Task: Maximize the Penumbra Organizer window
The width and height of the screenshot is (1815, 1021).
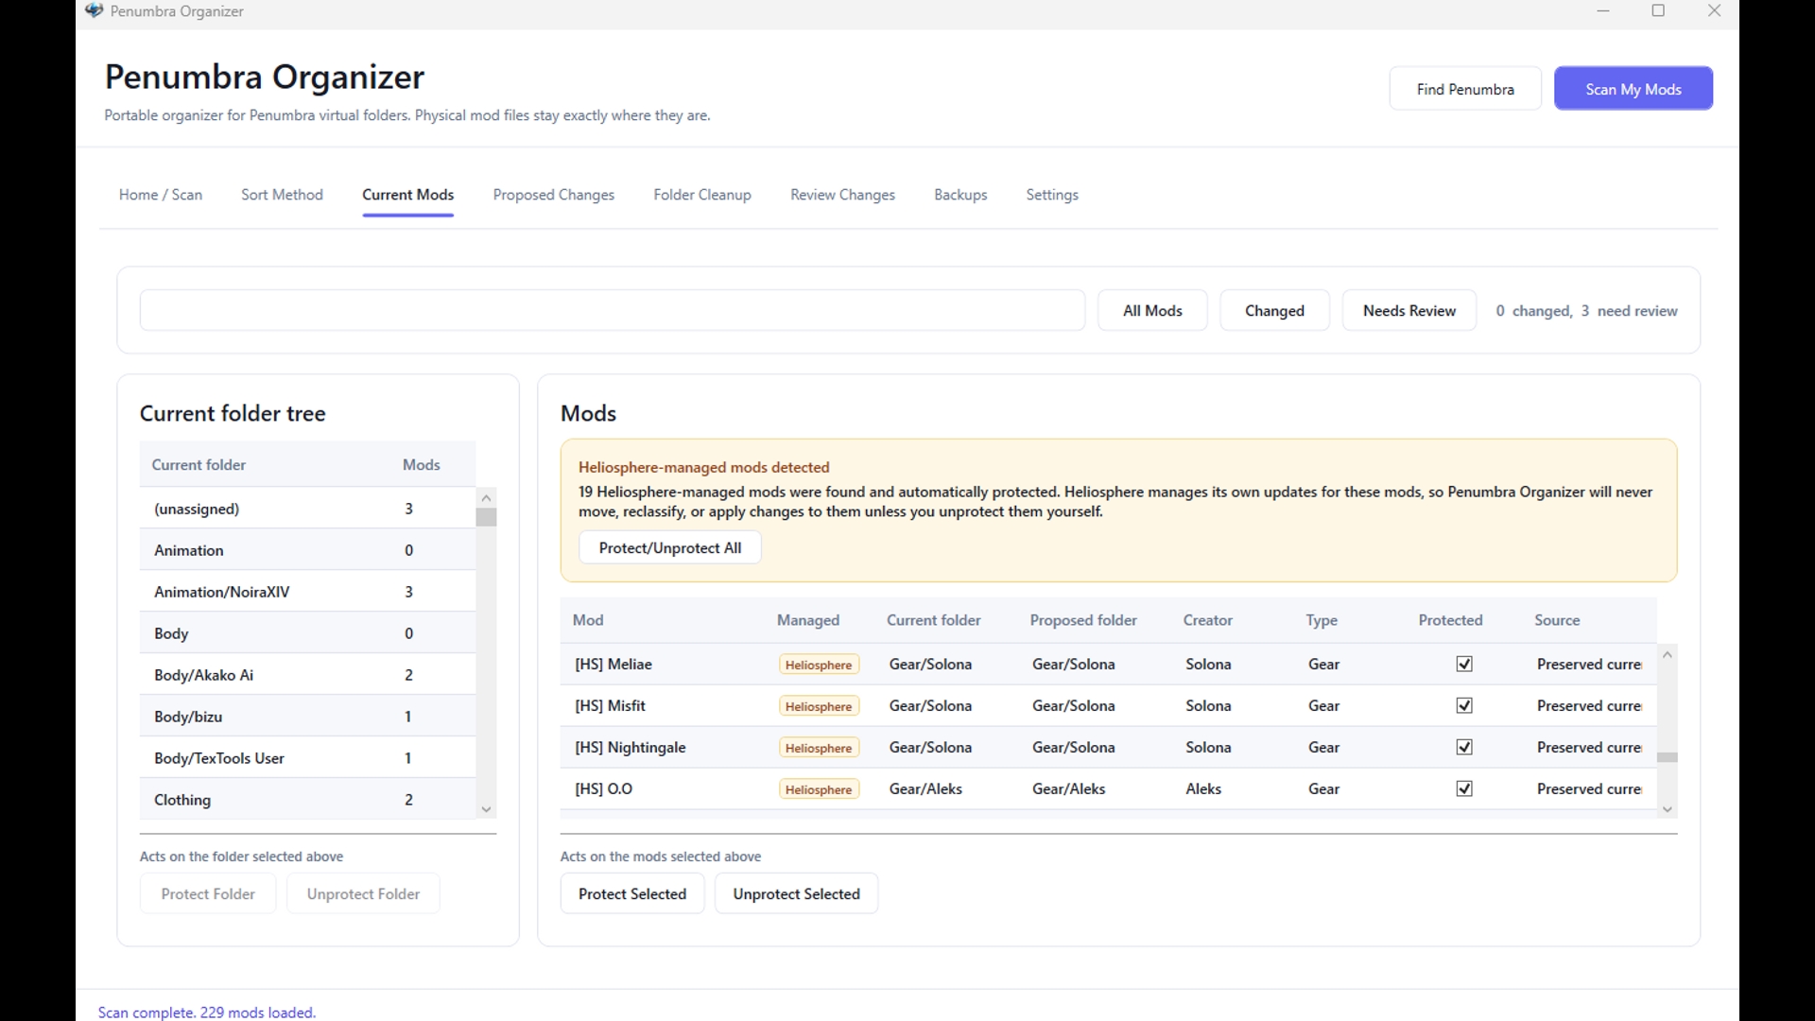Action: tap(1658, 11)
